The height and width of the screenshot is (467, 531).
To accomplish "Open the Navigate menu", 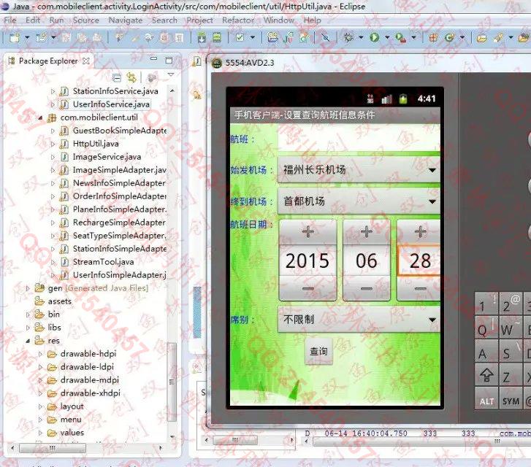I will pos(126,20).
